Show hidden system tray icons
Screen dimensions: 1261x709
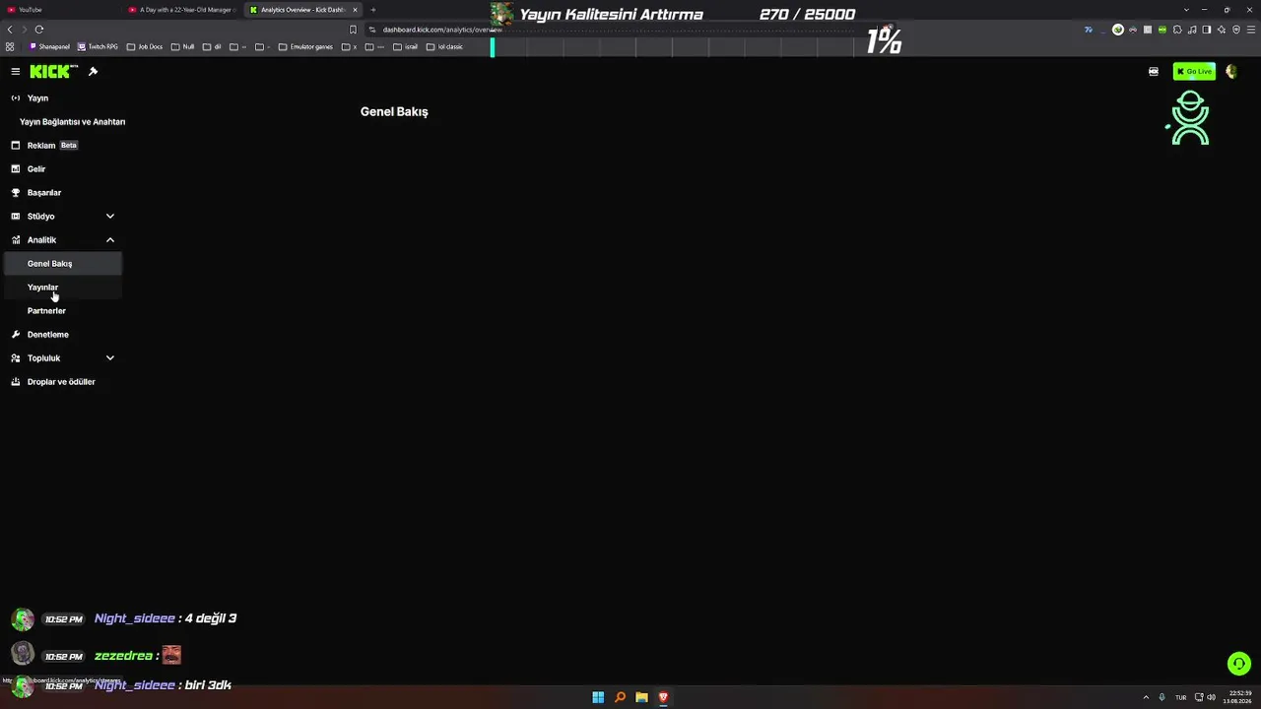coord(1146,697)
